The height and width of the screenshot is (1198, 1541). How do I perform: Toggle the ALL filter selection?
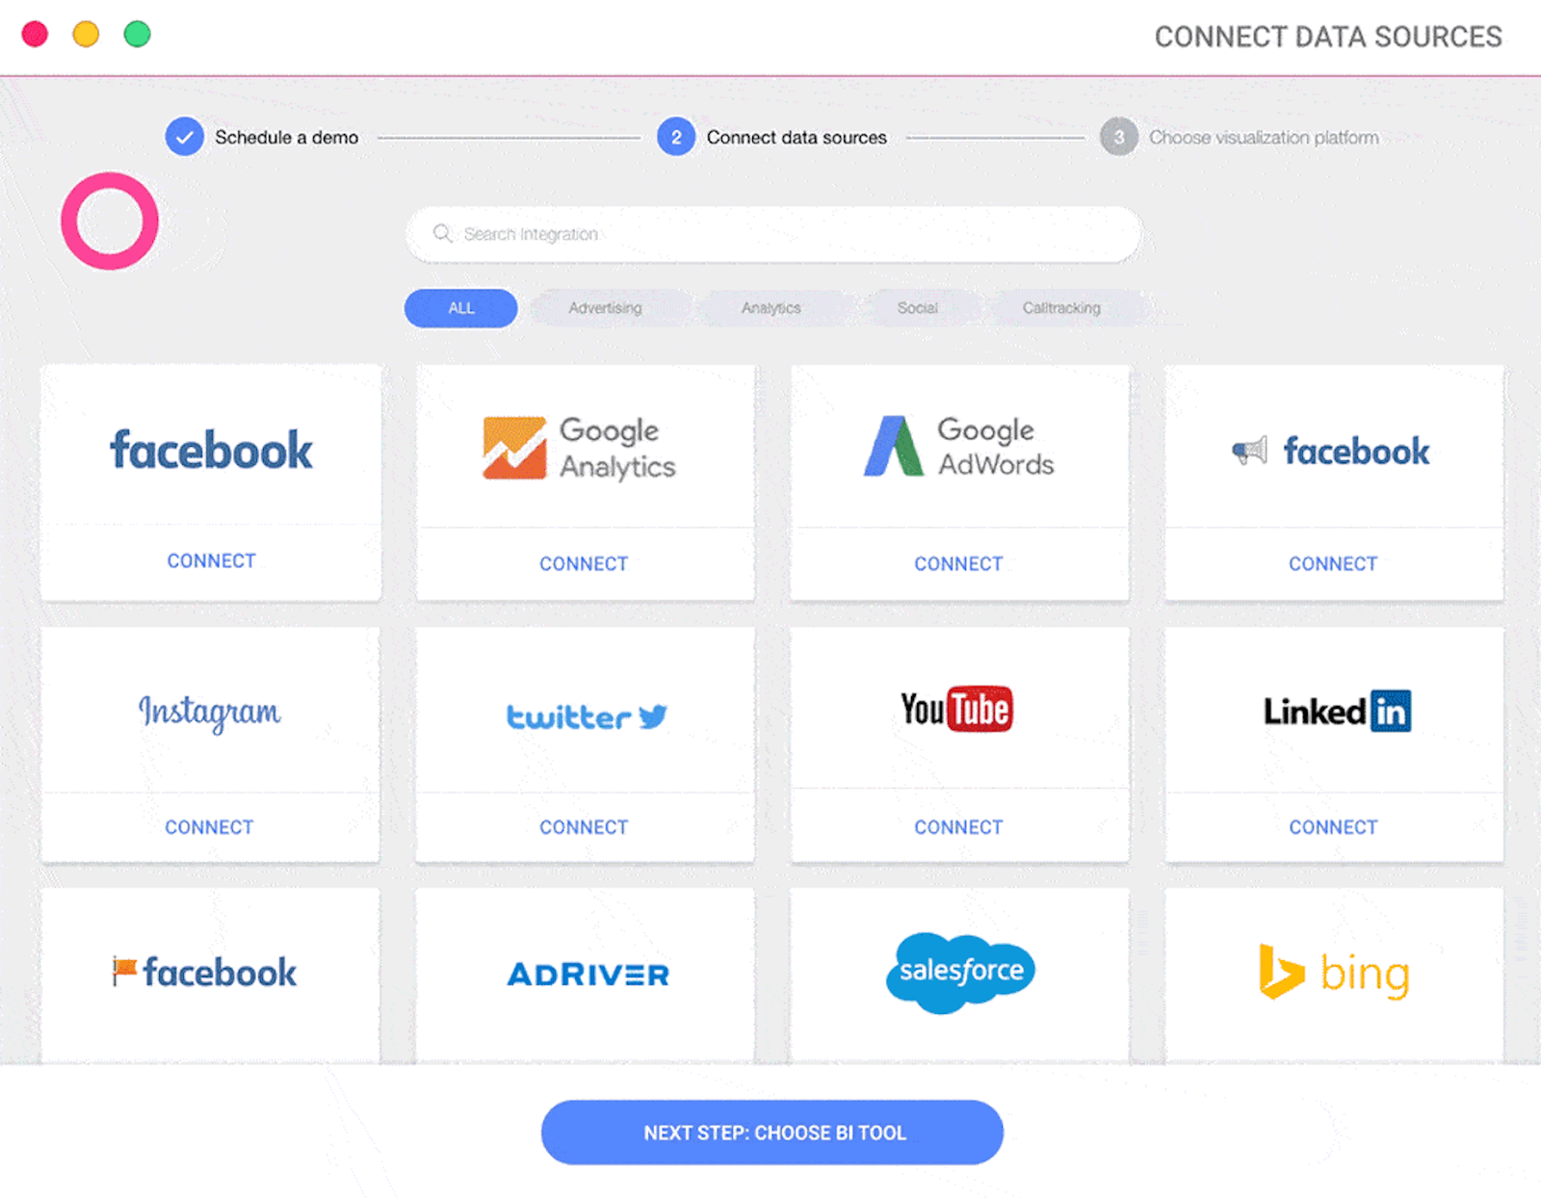(460, 308)
